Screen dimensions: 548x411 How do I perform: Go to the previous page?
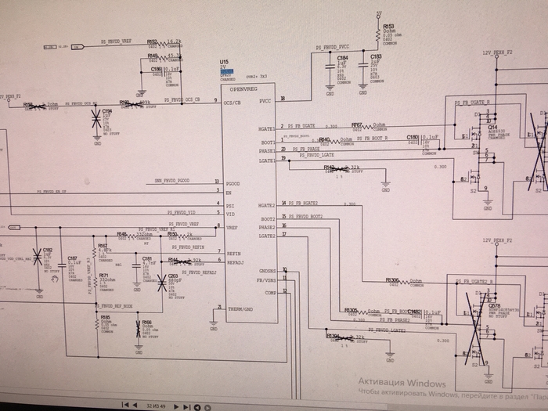click(135, 405)
